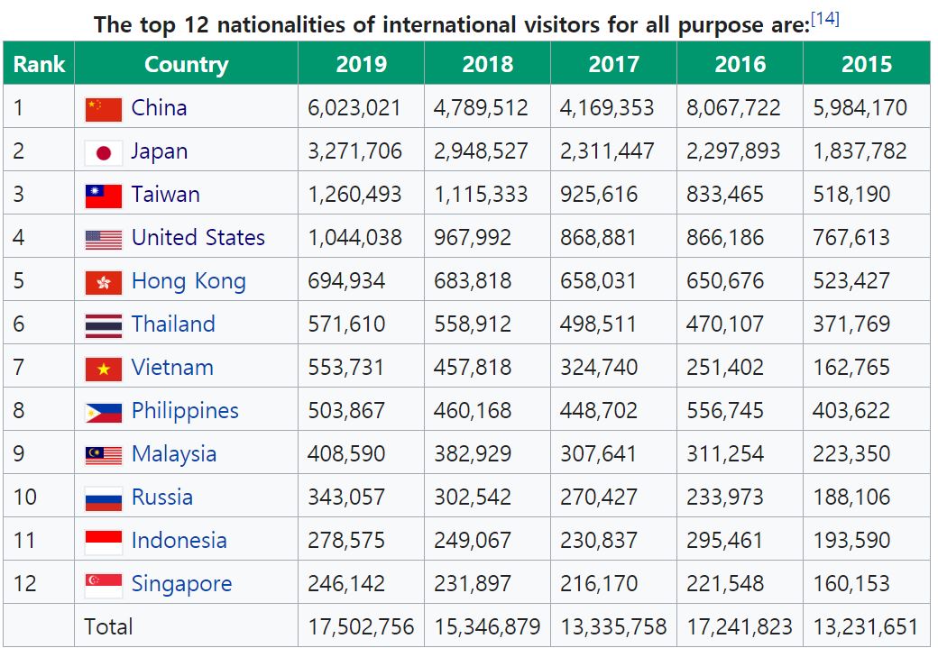
Task: Click the Philippines flag icon
Action: (x=103, y=412)
